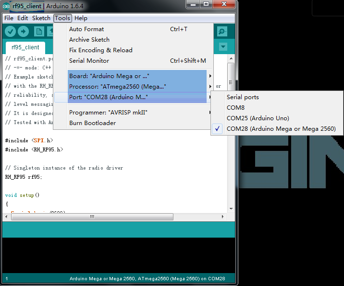Screen dimensions: 344x286
Task: Click the 'RH_RF95 rf95;' code line
Action: (24, 177)
